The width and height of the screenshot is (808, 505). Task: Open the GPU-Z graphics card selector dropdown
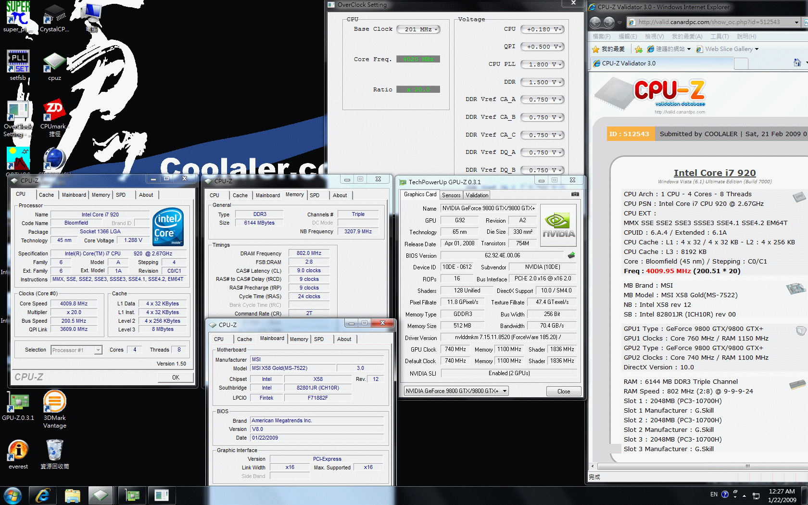[456, 391]
